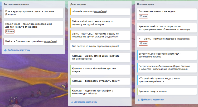The image size is (198, 107).
Task: Click the '25 мая' date badge
Action: pos(10,31)
